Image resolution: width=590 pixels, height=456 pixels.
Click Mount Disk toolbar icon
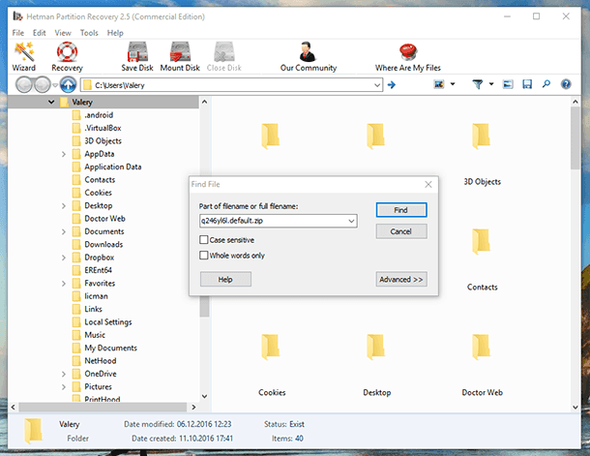pyautogui.click(x=180, y=52)
